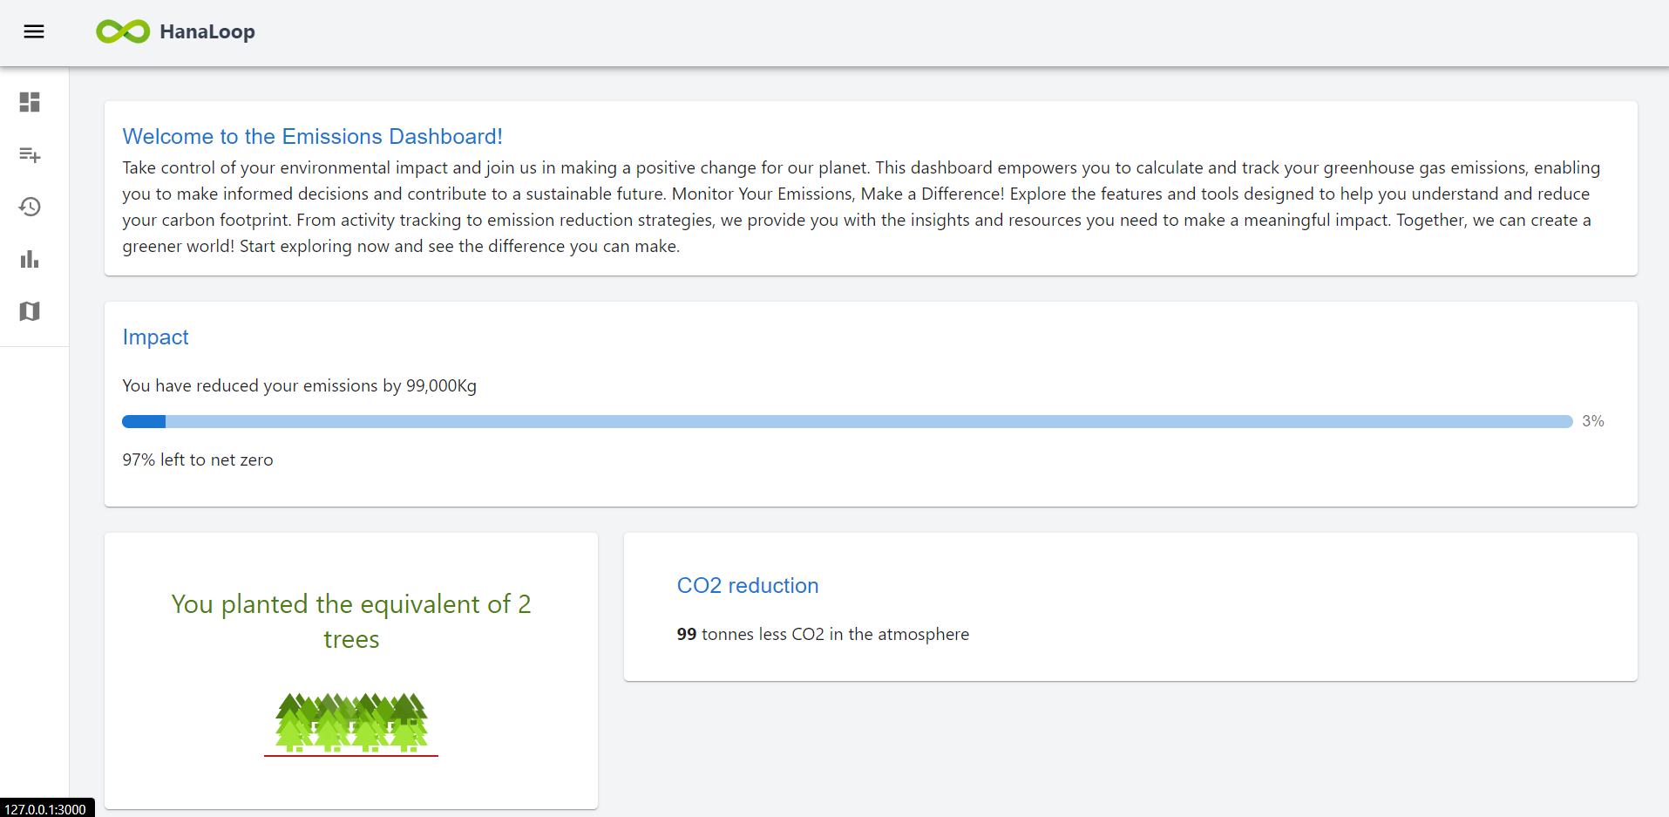Screen dimensions: 1669x817
Task: Click the '97% left to net zero' text
Action: [198, 460]
